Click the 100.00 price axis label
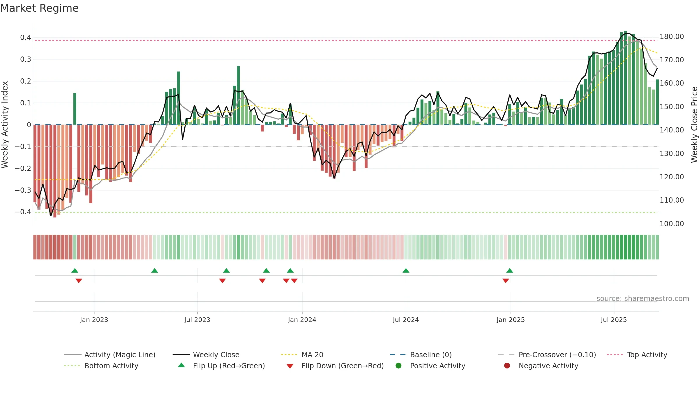This screenshot has width=699, height=393. 672,224
